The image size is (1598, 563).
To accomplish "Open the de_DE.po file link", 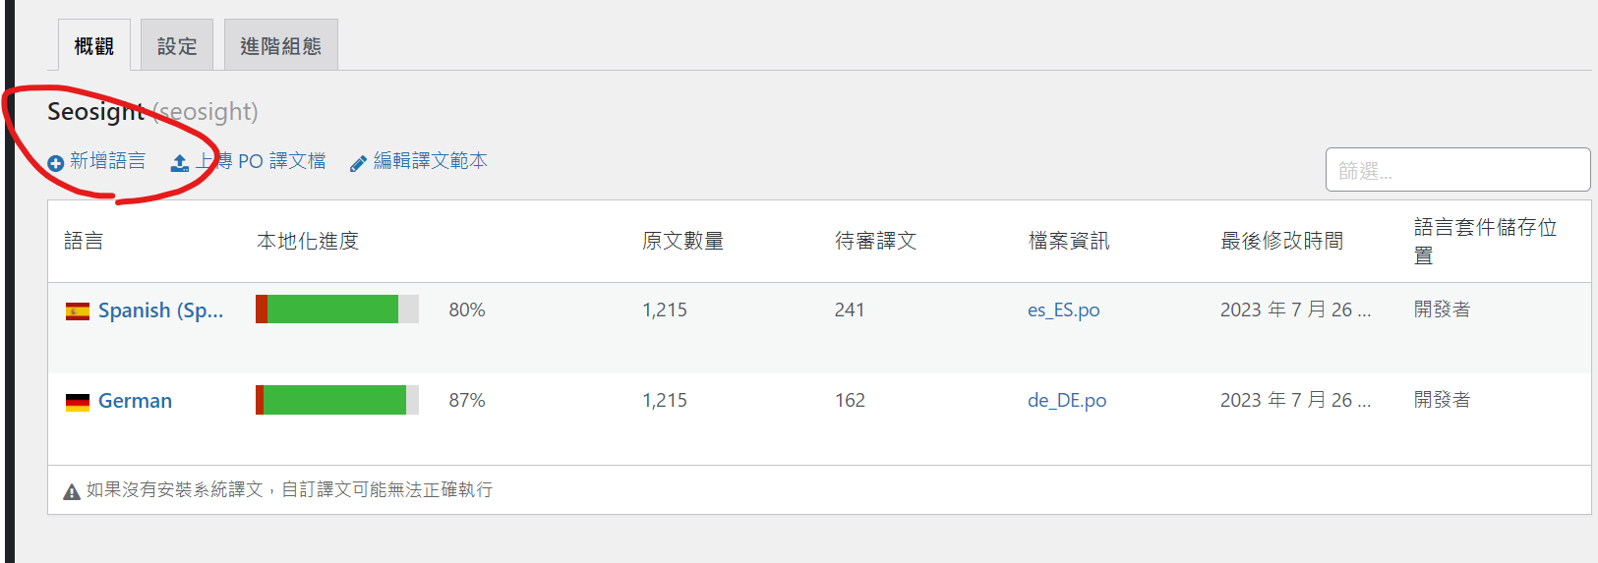I will click(1067, 401).
